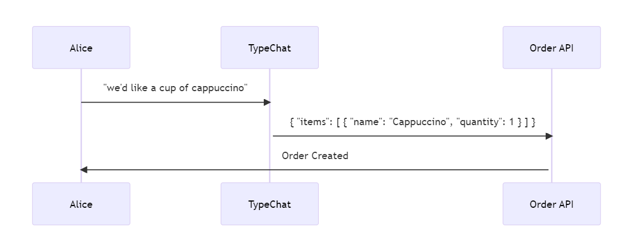633x248 pixels.
Task: Select the "Order Created" message label
Action: 315,156
